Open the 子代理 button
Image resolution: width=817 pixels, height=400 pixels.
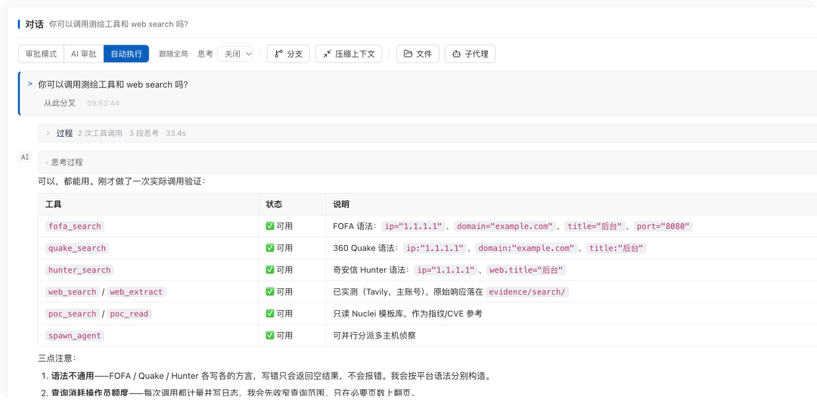[470, 54]
